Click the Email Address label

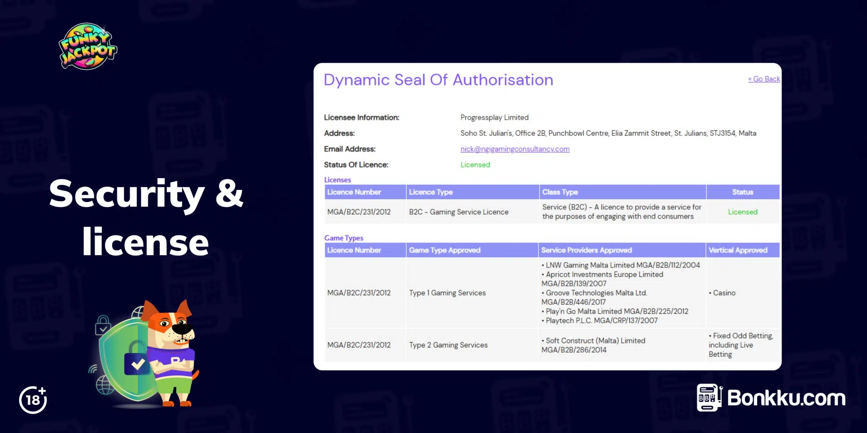tap(350, 149)
